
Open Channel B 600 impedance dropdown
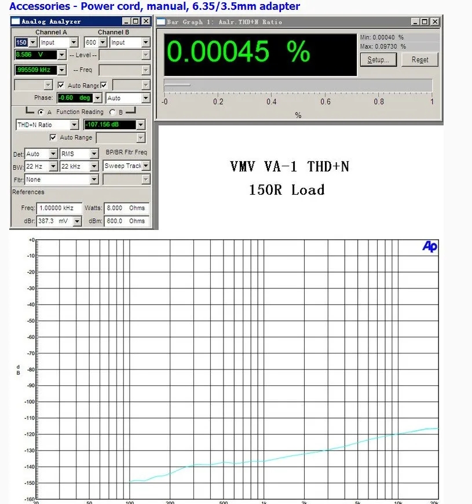tap(103, 42)
